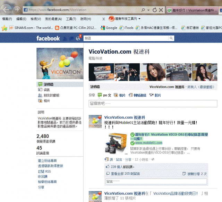Open the SINAMI.com bookmark
This screenshot has width=222, height=202.
click(x=31, y=28)
